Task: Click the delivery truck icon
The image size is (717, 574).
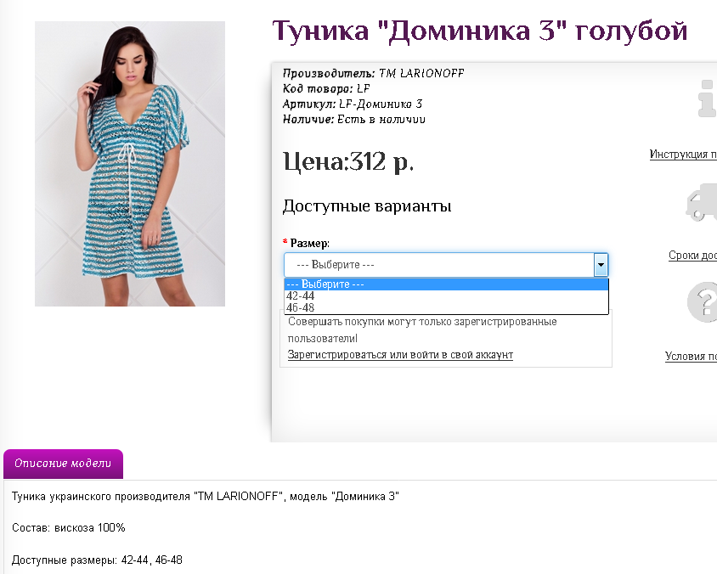Action: click(x=702, y=202)
